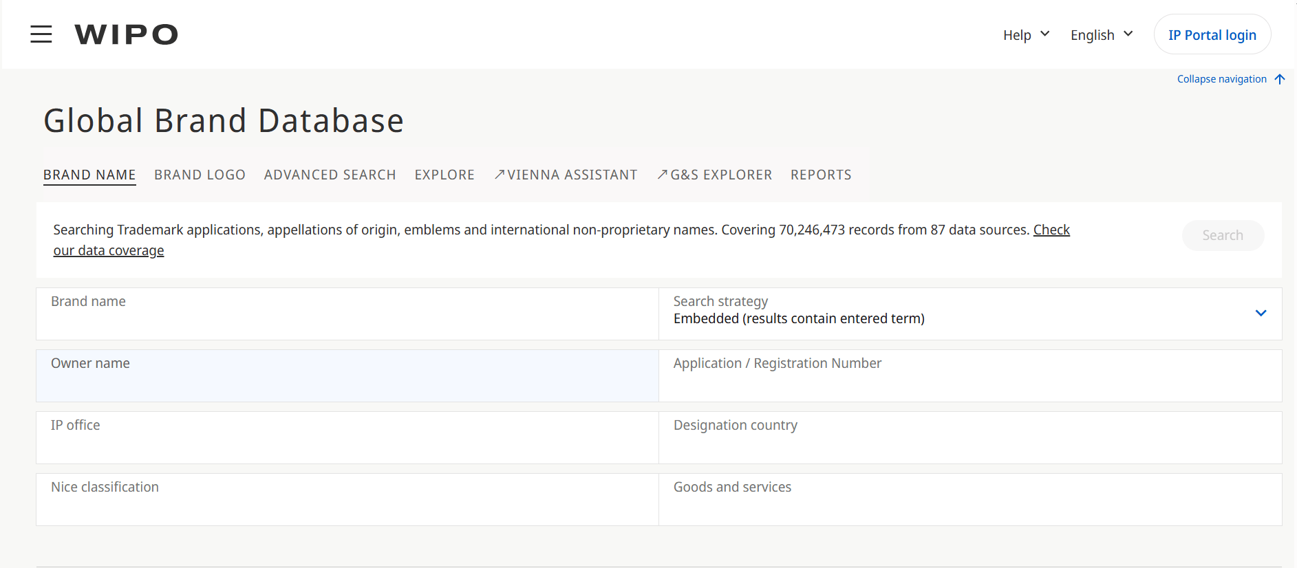
Task: Click the Global Brand Database heading
Action: [x=224, y=121]
